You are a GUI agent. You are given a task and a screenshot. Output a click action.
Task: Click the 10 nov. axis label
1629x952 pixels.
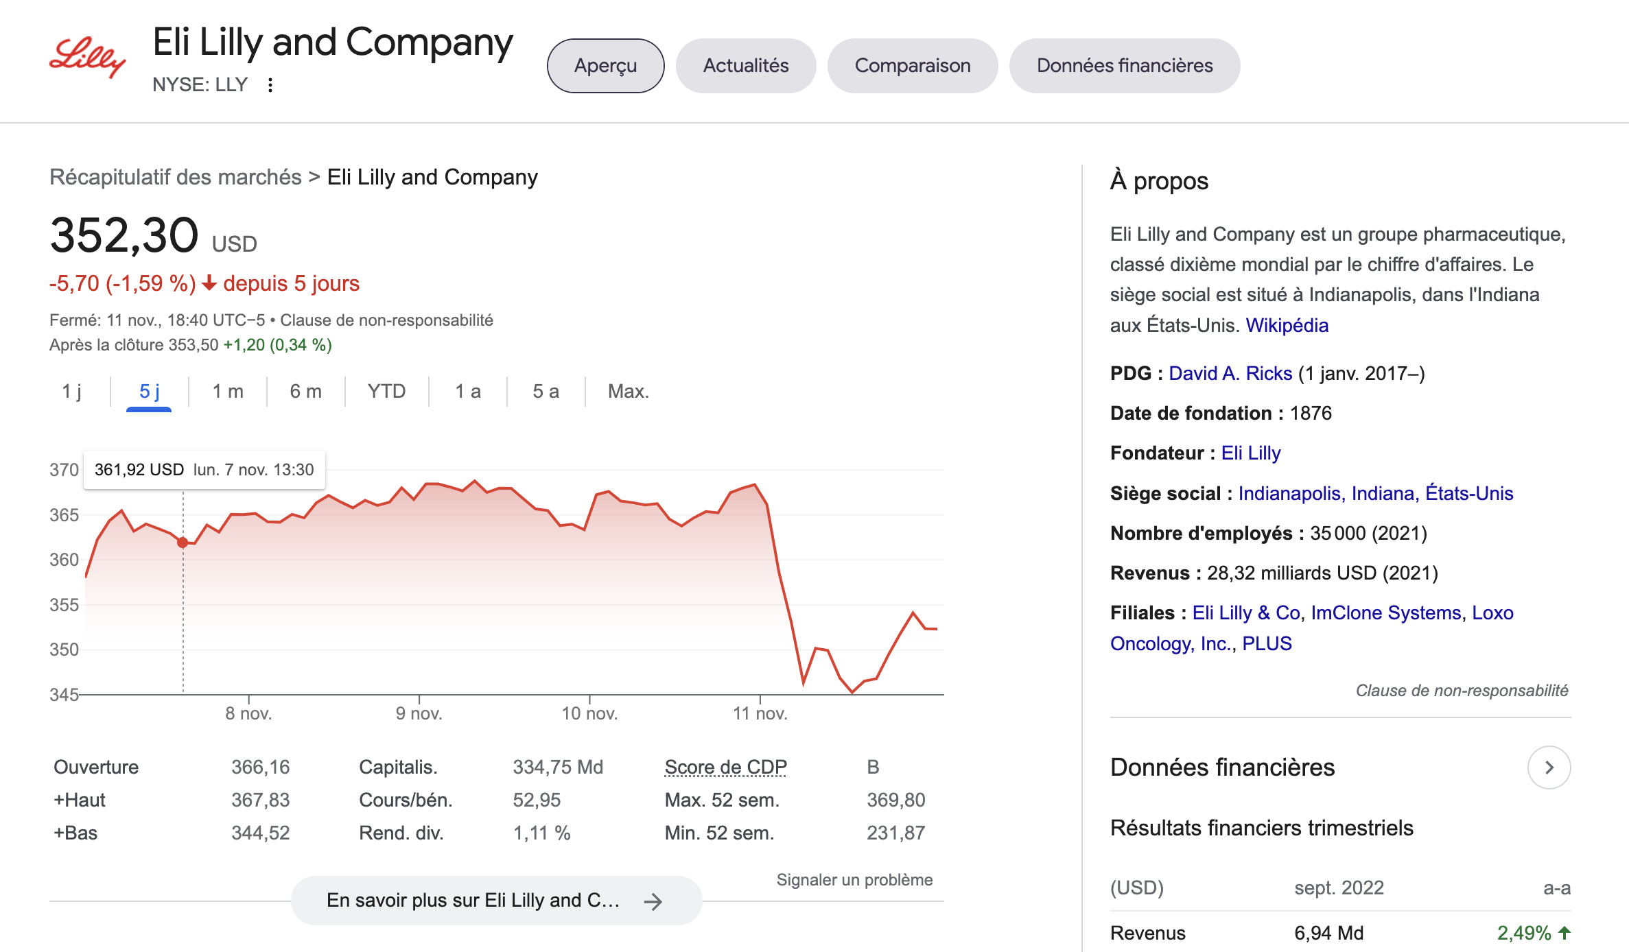589,713
